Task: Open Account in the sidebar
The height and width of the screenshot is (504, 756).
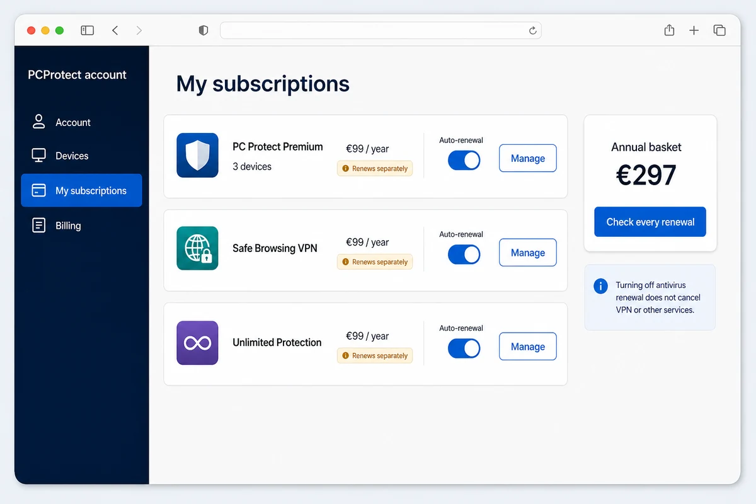Action: [81, 122]
